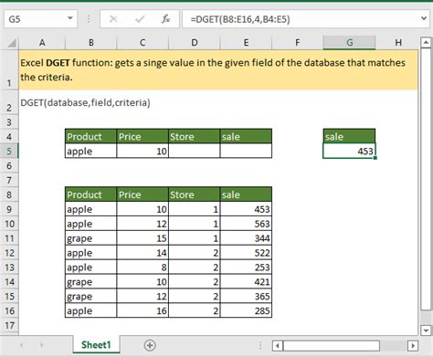Select 'apple' in row 16
The height and width of the screenshot is (357, 433).
click(90, 310)
